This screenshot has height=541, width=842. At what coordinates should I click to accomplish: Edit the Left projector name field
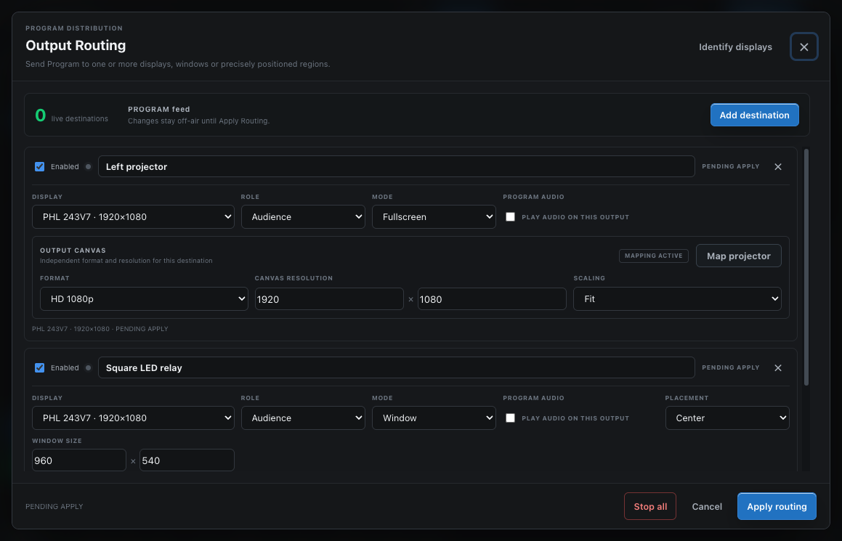click(396, 167)
